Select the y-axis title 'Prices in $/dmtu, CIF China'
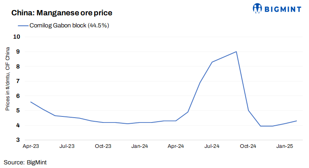This screenshot has height=168, width=309. point(8,79)
